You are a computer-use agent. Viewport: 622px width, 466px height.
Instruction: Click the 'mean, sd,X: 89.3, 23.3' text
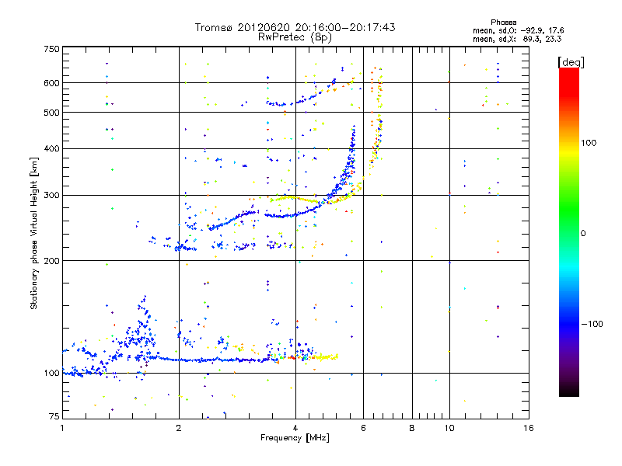pos(517,39)
